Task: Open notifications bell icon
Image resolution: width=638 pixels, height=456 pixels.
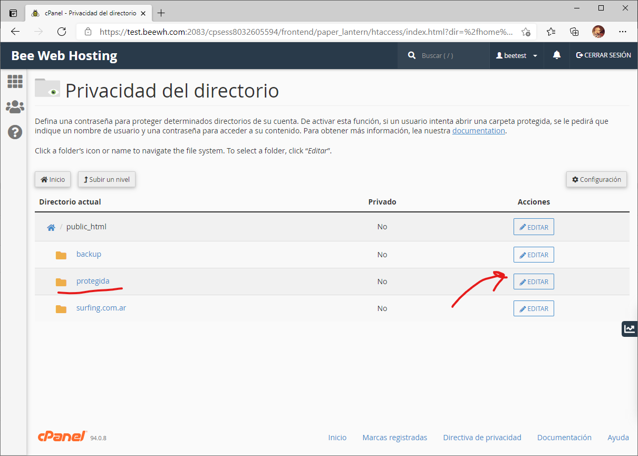Action: pyautogui.click(x=557, y=55)
